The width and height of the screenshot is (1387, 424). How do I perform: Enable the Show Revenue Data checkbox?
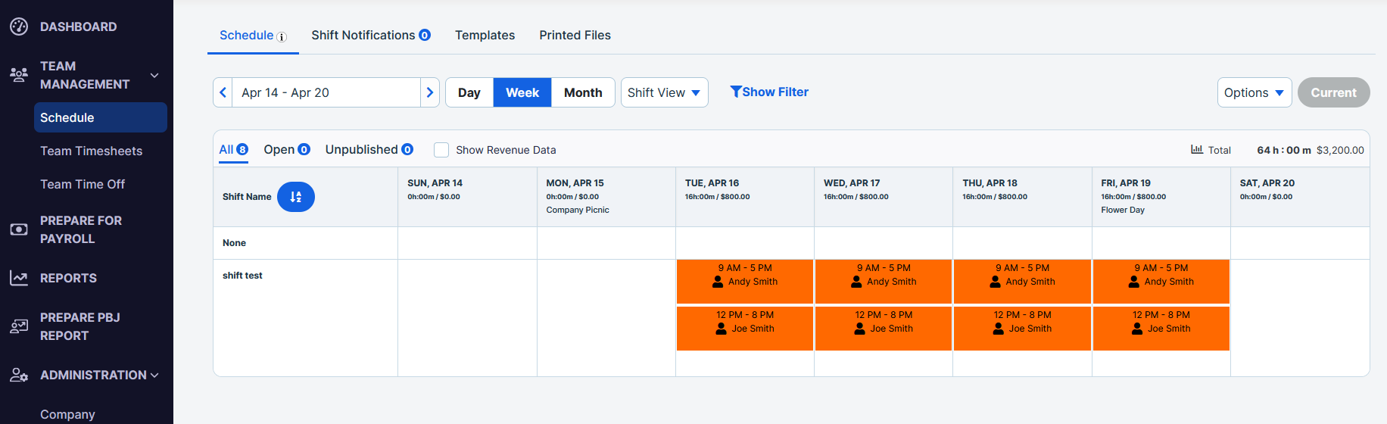click(x=441, y=150)
